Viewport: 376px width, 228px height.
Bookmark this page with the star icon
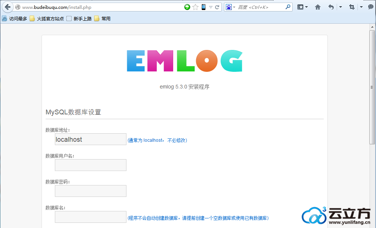click(195, 7)
